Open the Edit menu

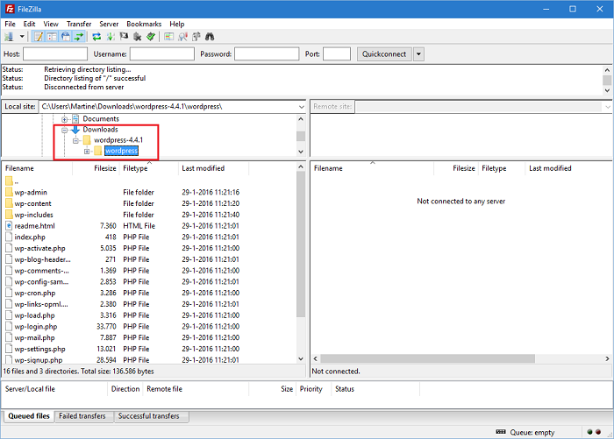(29, 24)
